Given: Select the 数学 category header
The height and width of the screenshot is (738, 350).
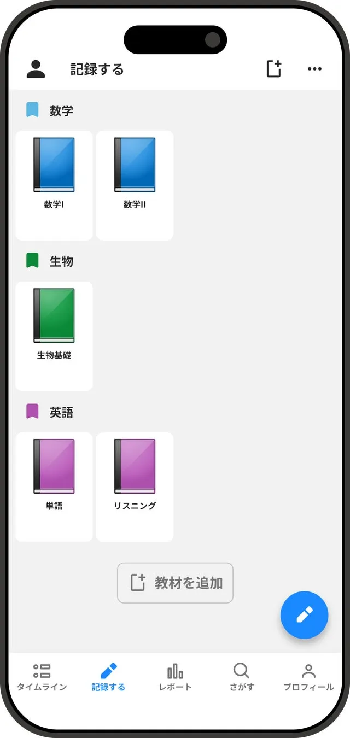Looking at the screenshot, I should click(60, 110).
